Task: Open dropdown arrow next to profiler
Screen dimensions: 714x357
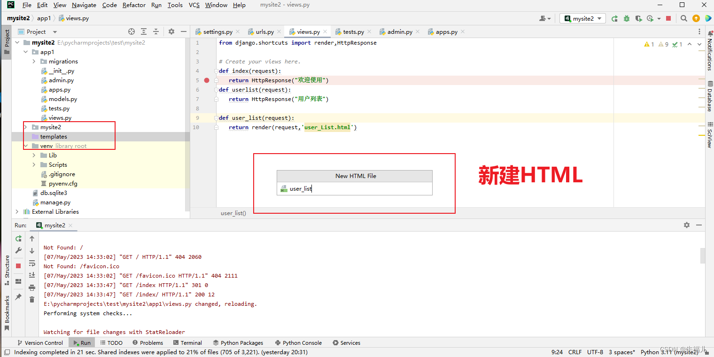Action: (659, 19)
